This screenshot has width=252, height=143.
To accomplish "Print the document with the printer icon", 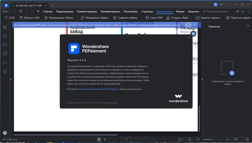I will (20, 11).
